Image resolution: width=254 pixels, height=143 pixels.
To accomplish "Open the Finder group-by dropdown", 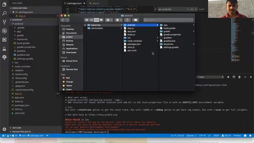I will pos(109,20).
